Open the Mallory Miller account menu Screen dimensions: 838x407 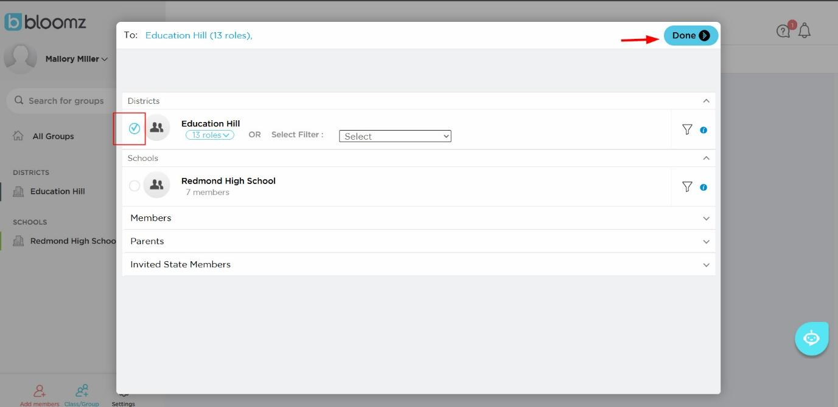point(76,59)
